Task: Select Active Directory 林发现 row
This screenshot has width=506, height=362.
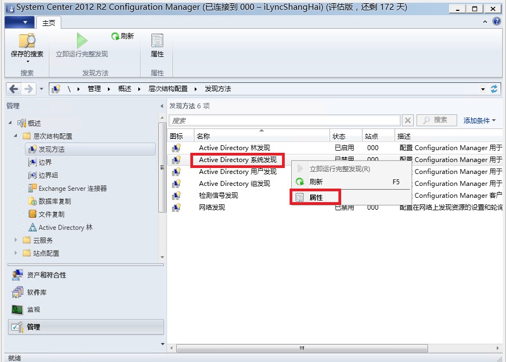Action: 335,148
